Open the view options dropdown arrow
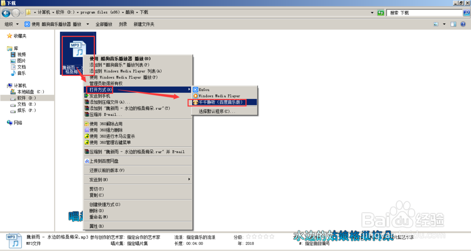 [x=444, y=24]
